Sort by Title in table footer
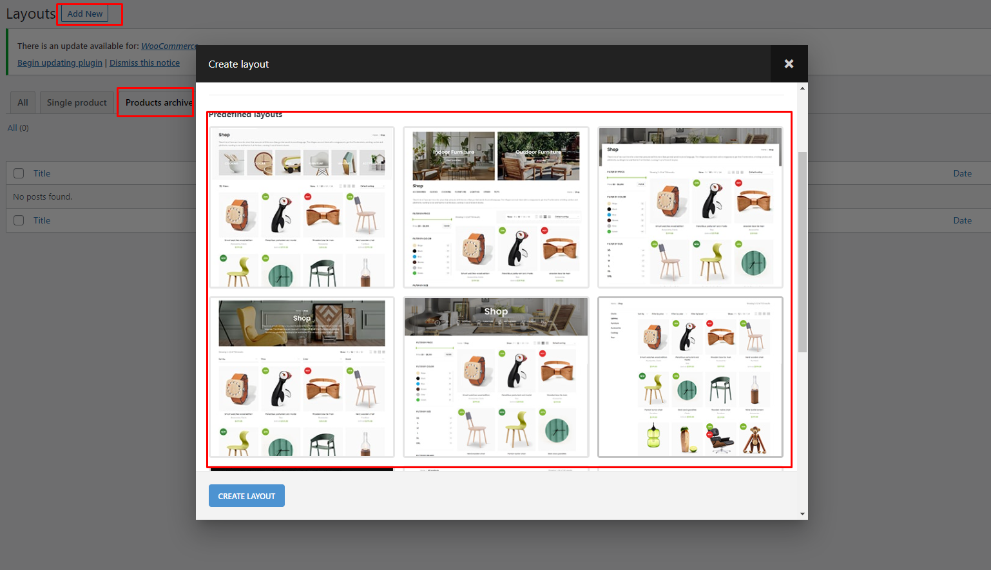The height and width of the screenshot is (570, 991). [x=42, y=220]
